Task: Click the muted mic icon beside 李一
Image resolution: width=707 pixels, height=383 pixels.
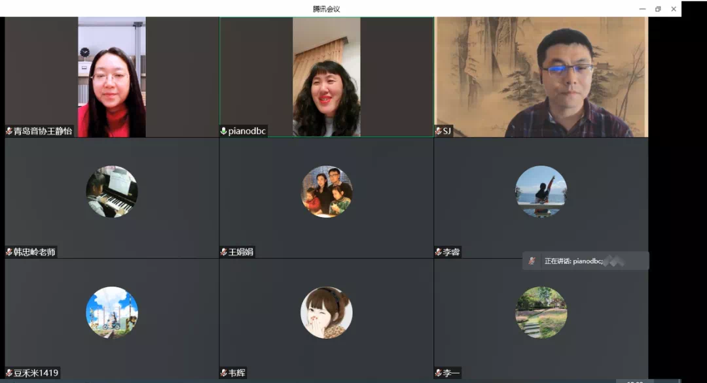Action: click(x=439, y=373)
